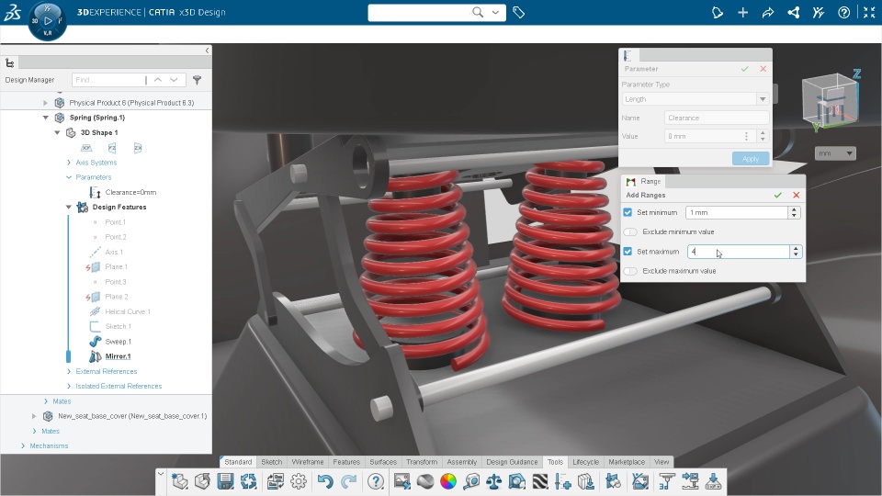Click the Set minimum value field
882x496 pixels.
click(736, 212)
